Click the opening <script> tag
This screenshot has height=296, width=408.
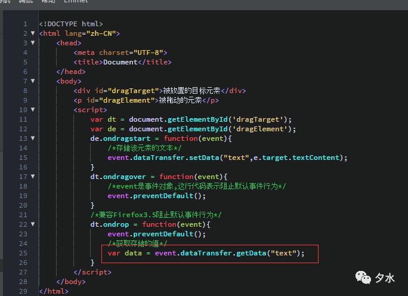coord(90,110)
